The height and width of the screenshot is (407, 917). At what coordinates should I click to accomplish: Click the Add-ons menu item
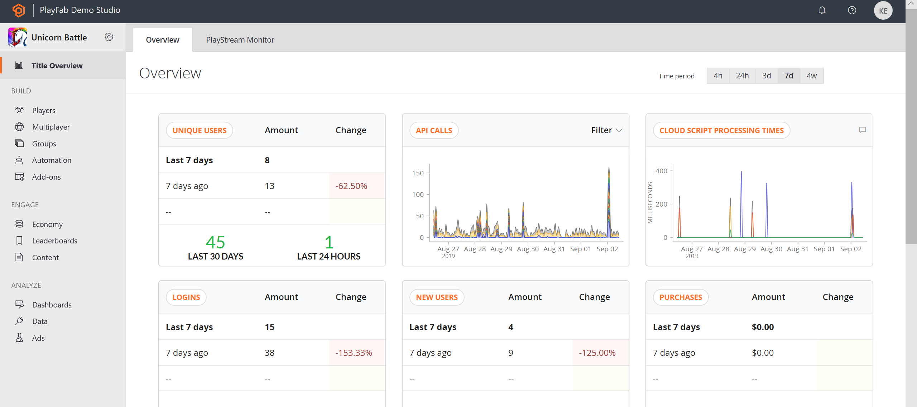click(45, 176)
